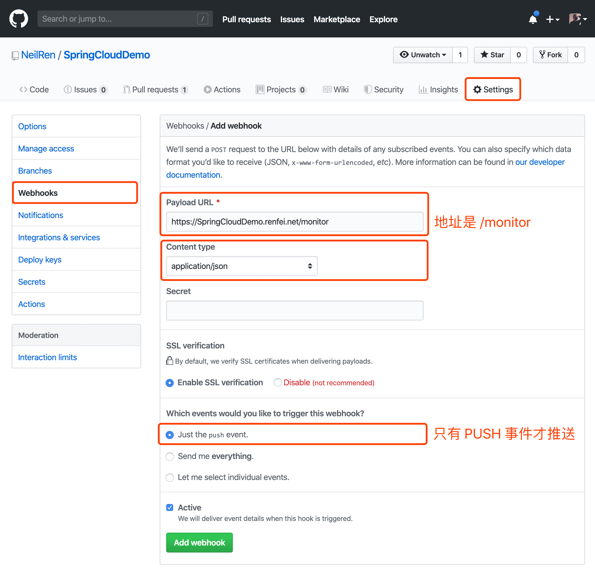Image resolution: width=595 pixels, height=580 pixels.
Task: Open the Content type dropdown
Action: 242,266
